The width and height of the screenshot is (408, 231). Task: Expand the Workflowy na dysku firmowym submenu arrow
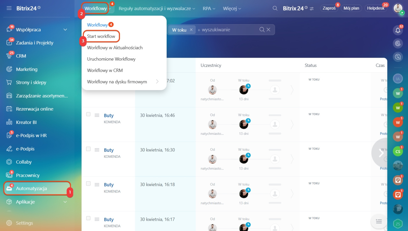(157, 82)
